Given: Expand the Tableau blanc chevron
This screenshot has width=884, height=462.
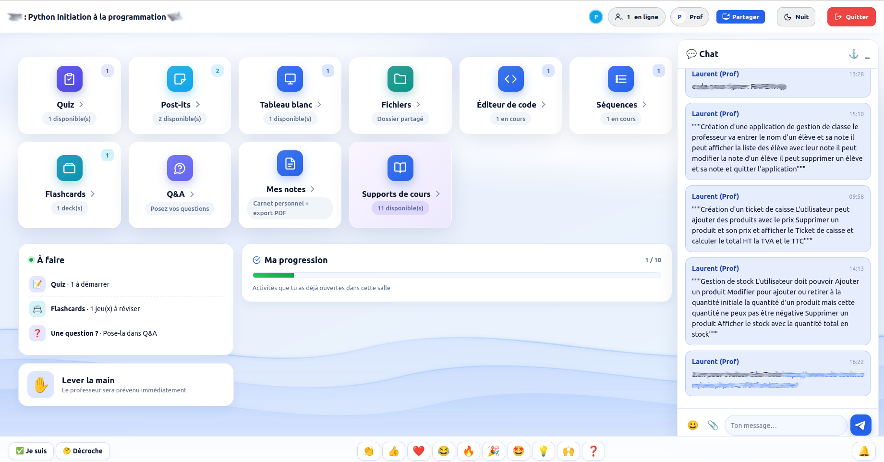Looking at the screenshot, I should (319, 105).
